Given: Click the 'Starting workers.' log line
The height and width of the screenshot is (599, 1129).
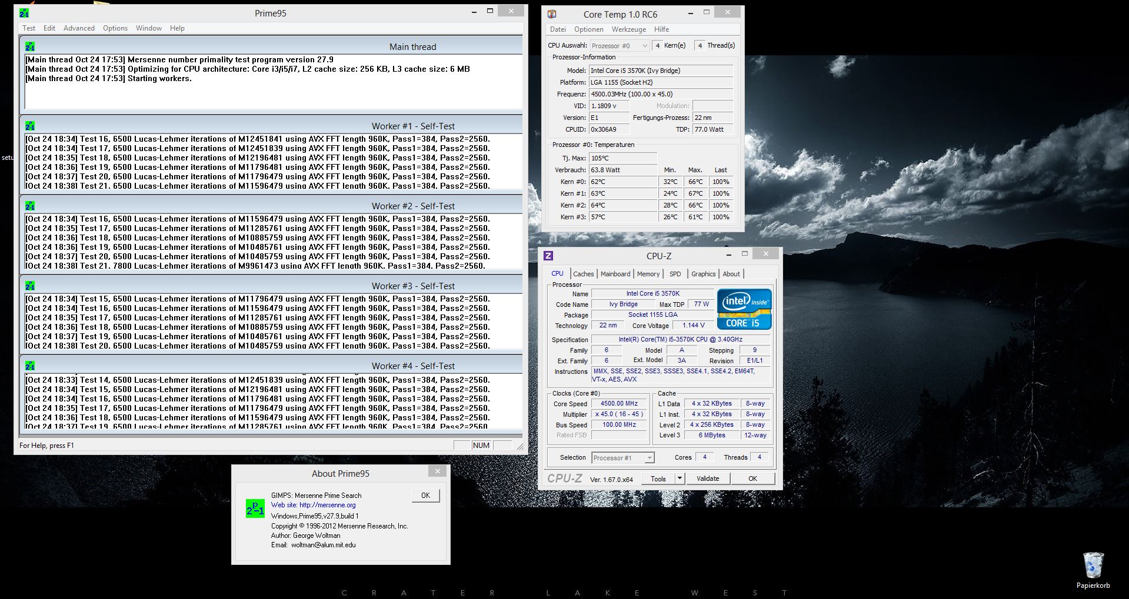Looking at the screenshot, I should click(108, 78).
